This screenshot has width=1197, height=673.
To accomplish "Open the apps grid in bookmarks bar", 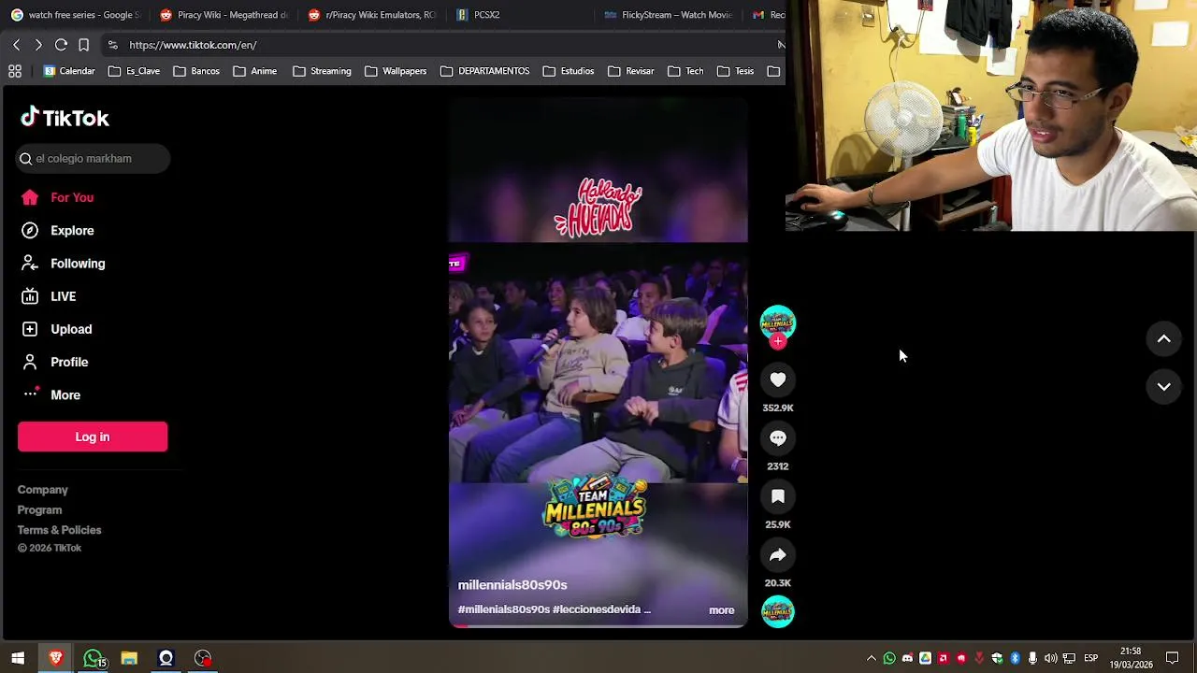I will coord(15,71).
